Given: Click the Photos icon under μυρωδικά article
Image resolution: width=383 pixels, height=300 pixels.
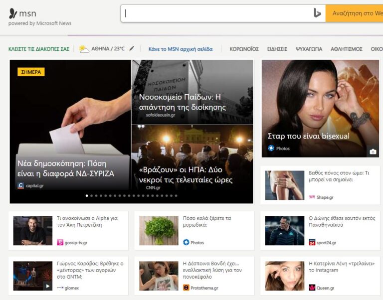Looking at the screenshot, I should click(186, 242).
